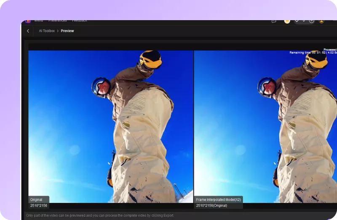
Task: Click the 'Only part of the video' notice
Action: click(x=100, y=215)
